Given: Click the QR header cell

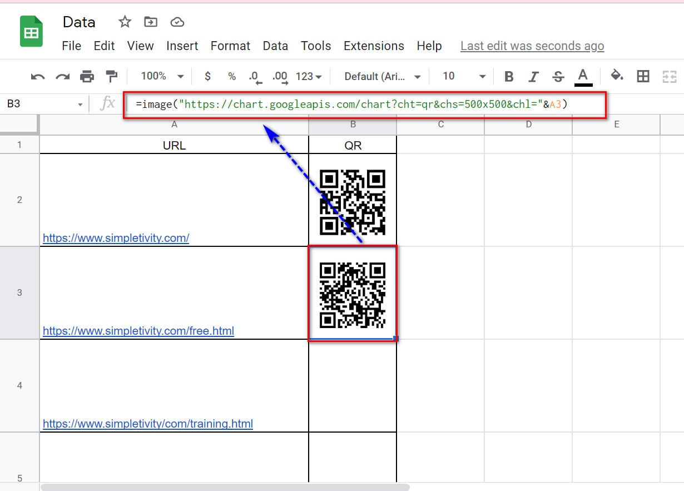Looking at the screenshot, I should [x=353, y=145].
